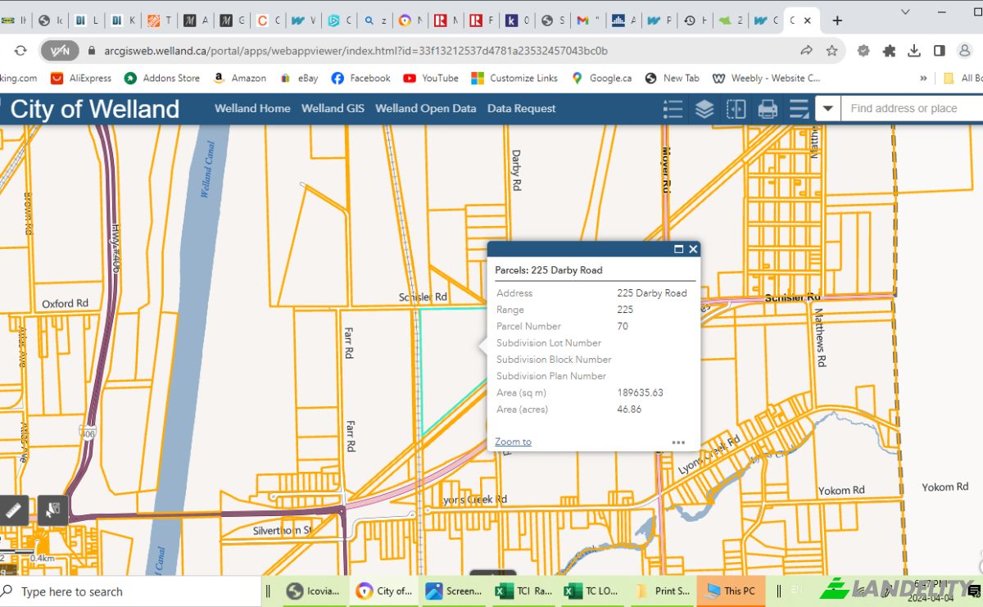This screenshot has width=983, height=607.
Task: Maximize the parcel popup window
Action: click(x=678, y=249)
